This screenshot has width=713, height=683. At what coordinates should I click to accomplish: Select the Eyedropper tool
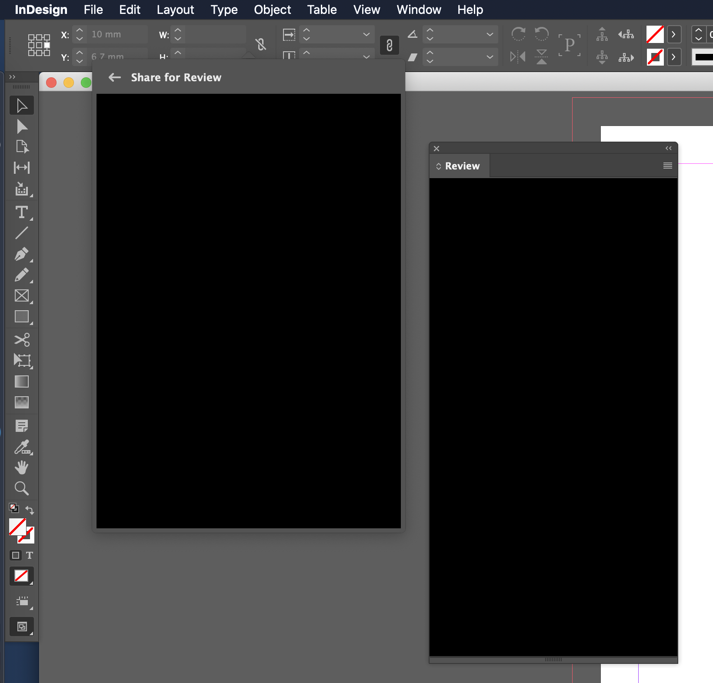click(x=21, y=447)
